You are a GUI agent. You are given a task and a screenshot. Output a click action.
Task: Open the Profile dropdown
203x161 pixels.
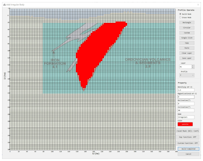(187, 75)
